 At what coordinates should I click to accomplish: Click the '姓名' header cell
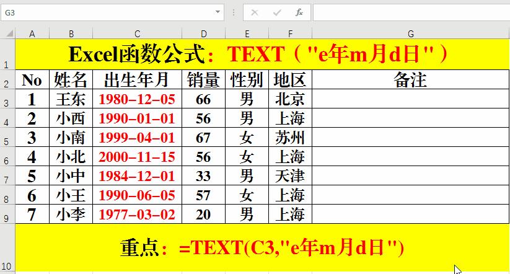(71, 79)
